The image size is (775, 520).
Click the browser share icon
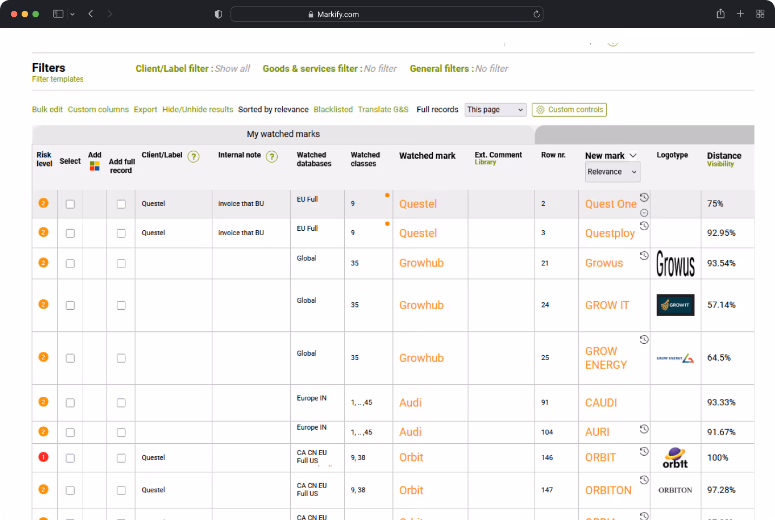pos(720,14)
